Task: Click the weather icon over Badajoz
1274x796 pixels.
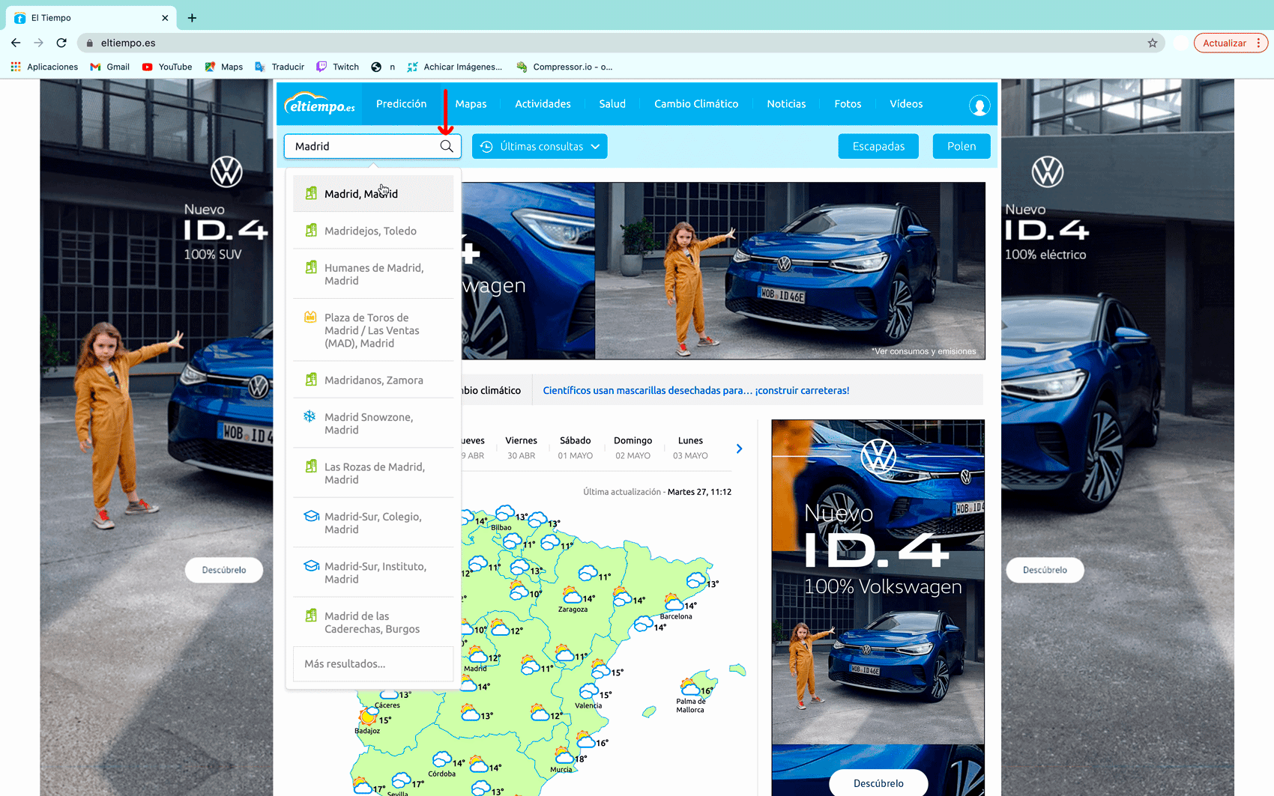Action: 368,717
